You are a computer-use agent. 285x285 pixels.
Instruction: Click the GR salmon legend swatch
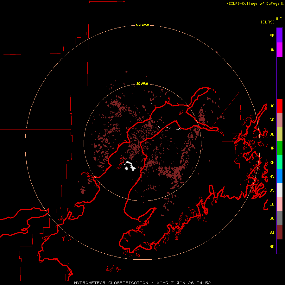[x=280, y=120]
